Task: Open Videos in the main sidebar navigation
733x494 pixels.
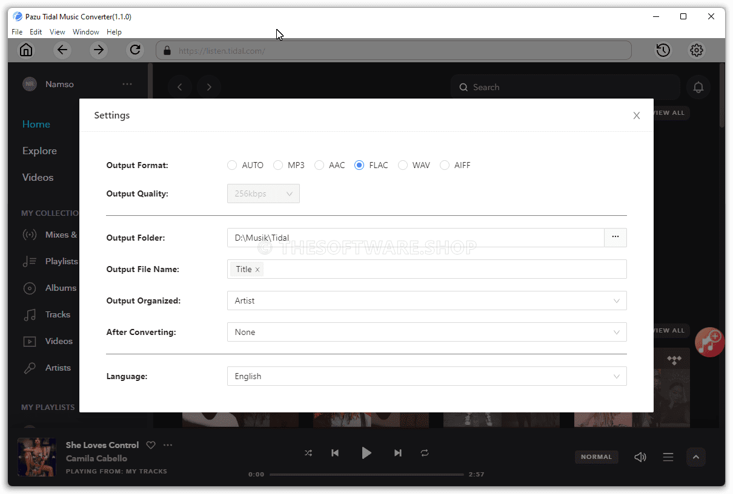Action: 38,177
